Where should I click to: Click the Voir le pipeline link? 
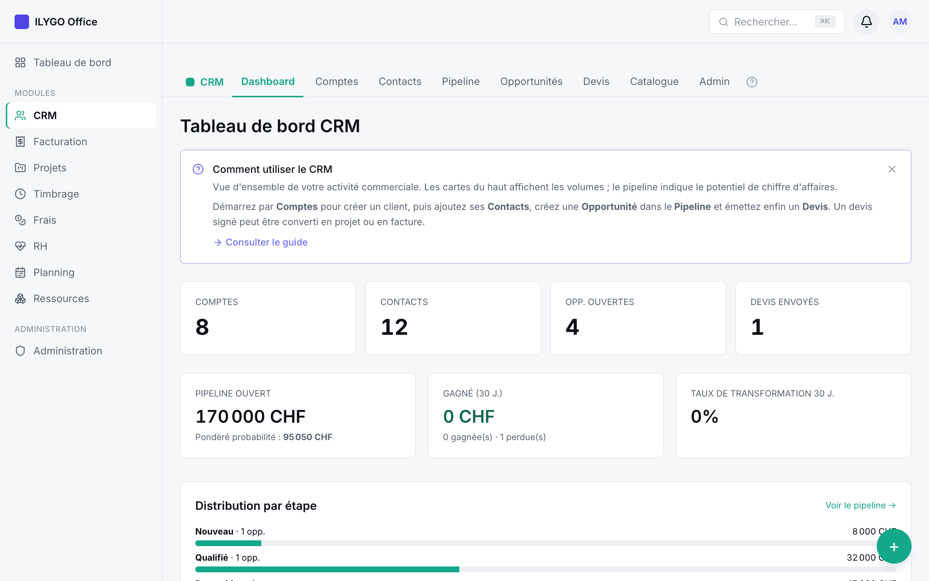coord(861,505)
